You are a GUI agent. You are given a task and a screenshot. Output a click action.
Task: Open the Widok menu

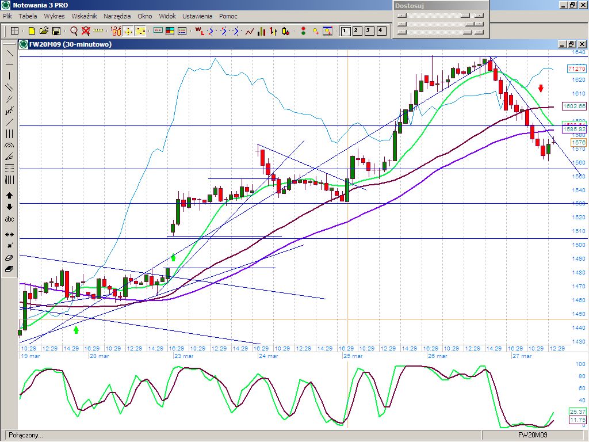167,16
